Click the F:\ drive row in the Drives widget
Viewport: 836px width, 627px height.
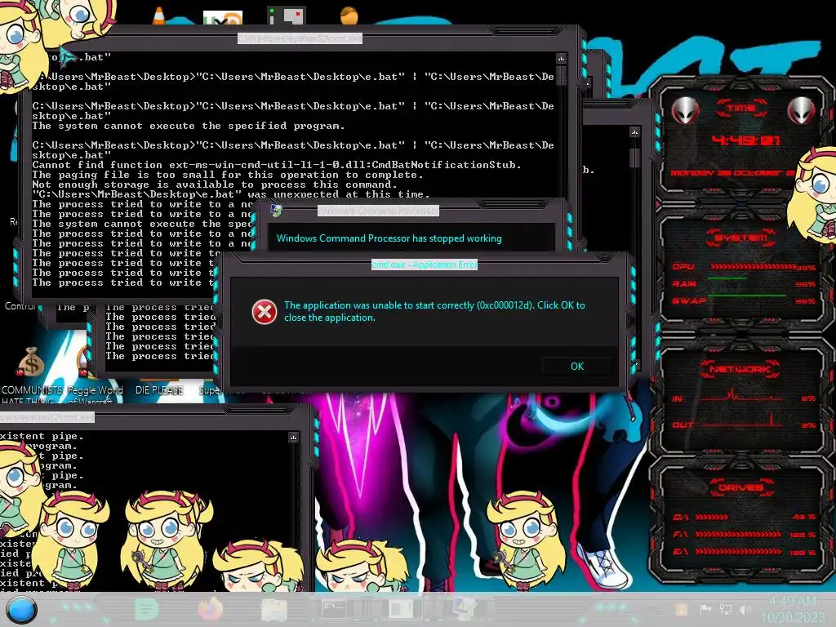[745, 534]
